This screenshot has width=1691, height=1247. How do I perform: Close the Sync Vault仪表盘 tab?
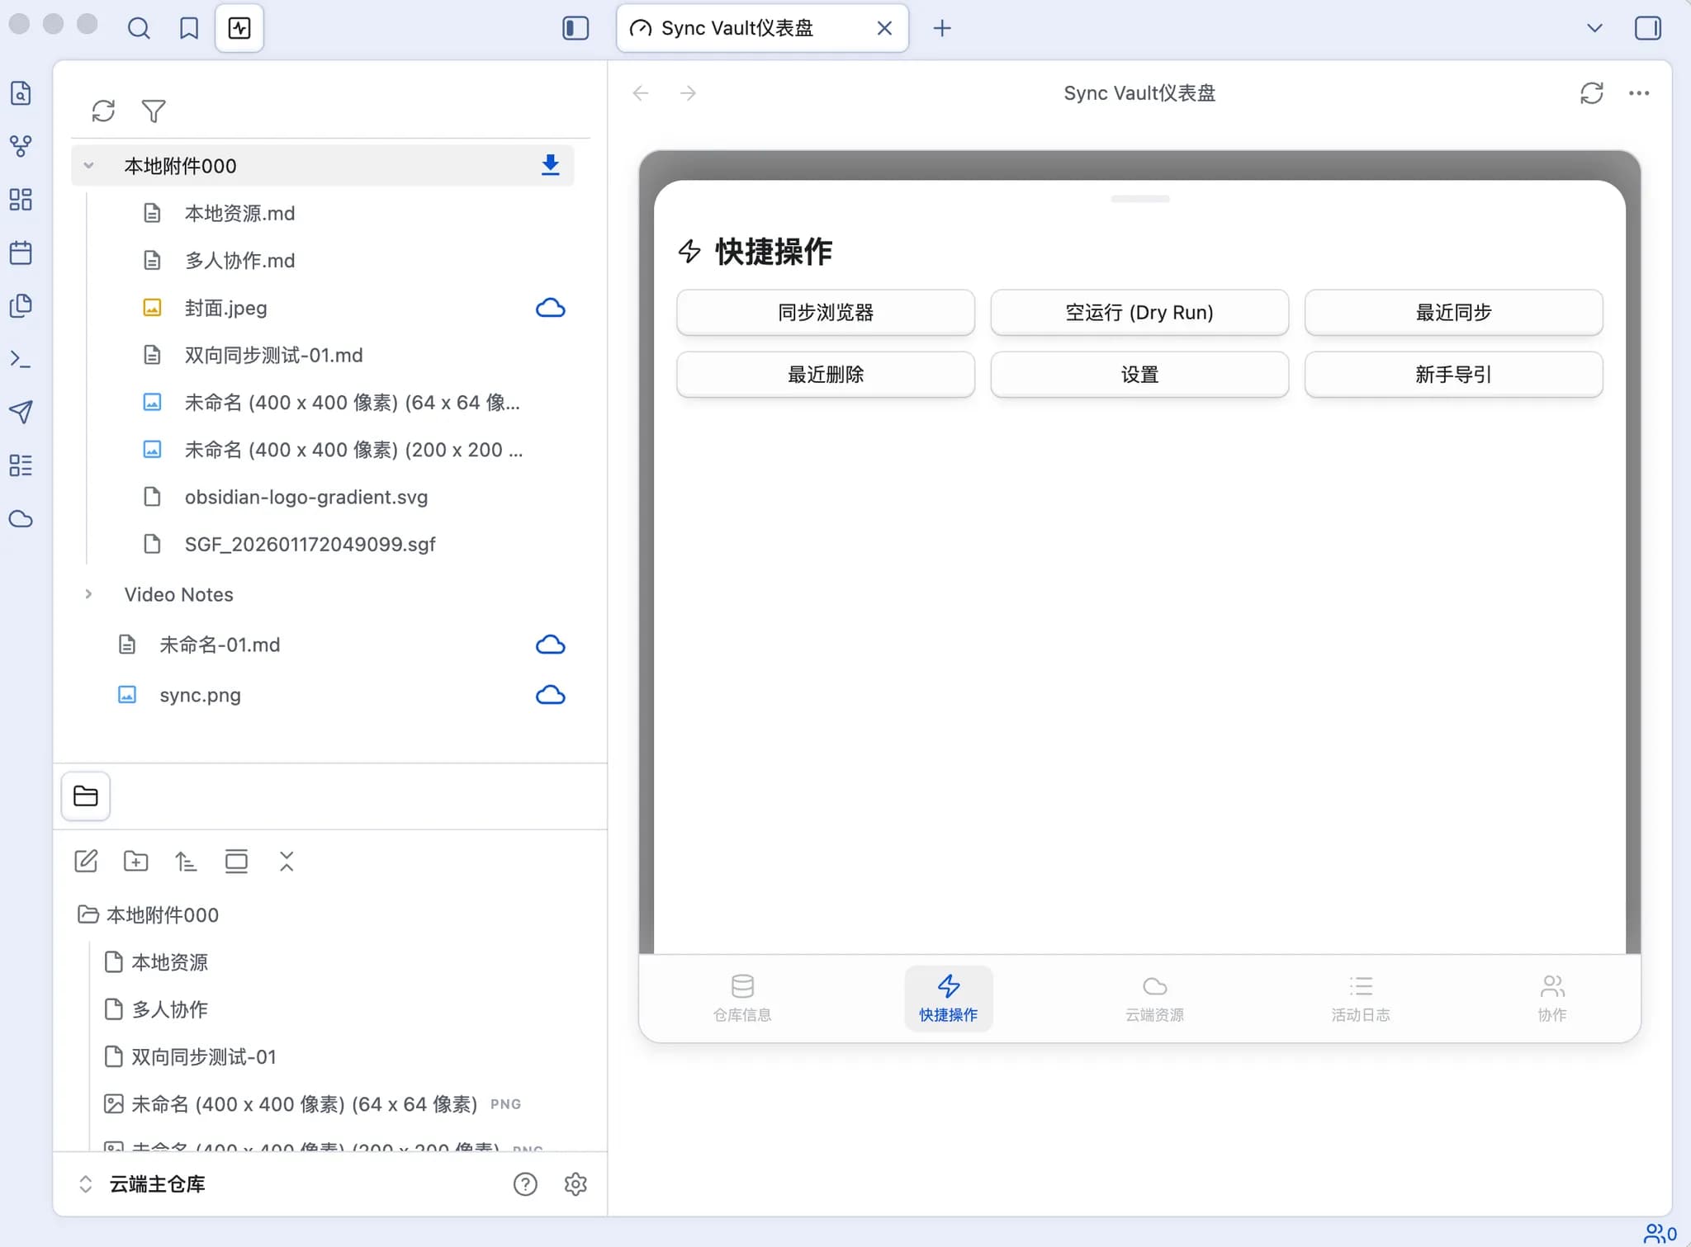[x=884, y=28]
